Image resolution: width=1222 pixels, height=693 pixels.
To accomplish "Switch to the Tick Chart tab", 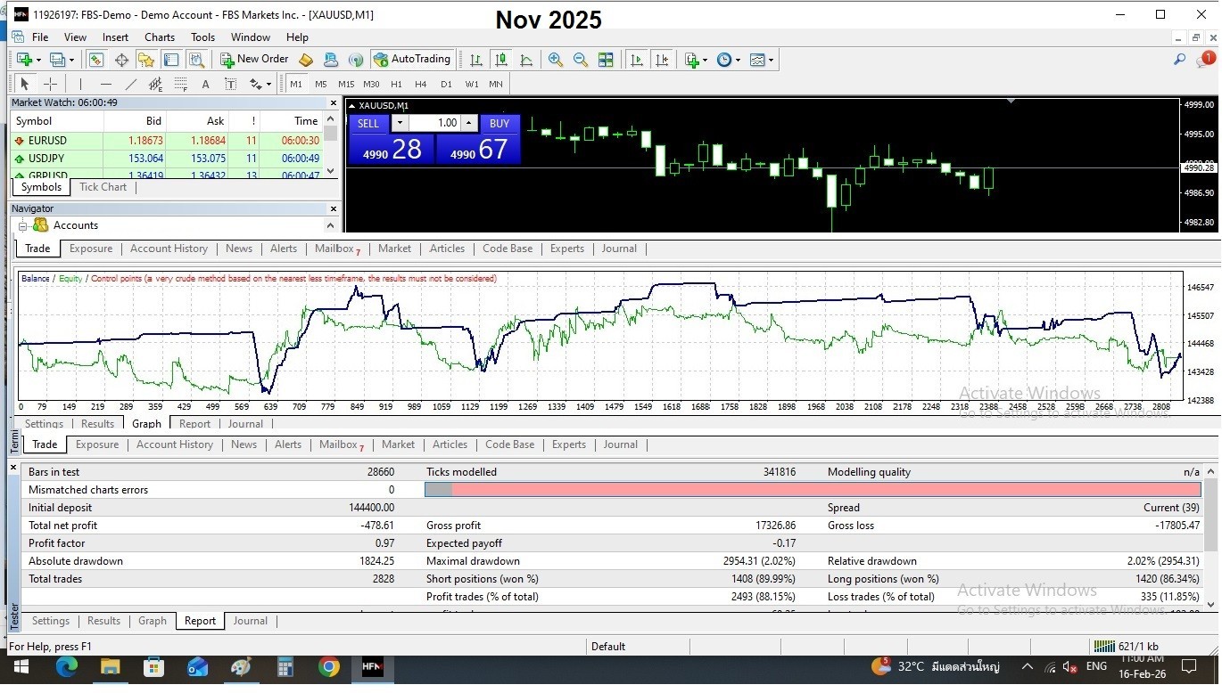I will point(103,187).
